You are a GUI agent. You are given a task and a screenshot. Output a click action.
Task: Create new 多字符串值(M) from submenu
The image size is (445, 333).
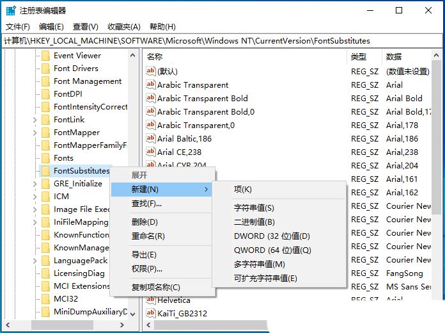(279, 264)
